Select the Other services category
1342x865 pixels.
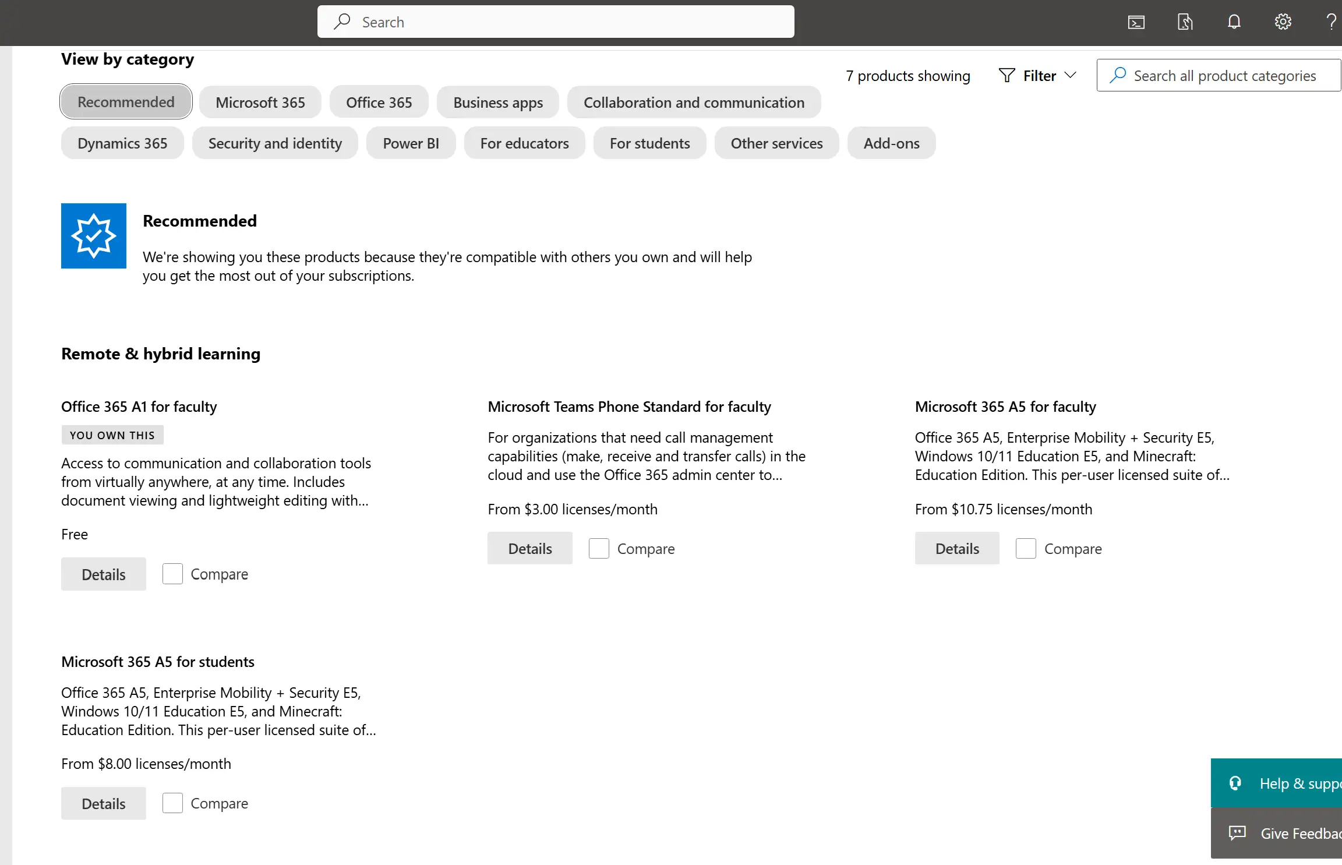776,143
